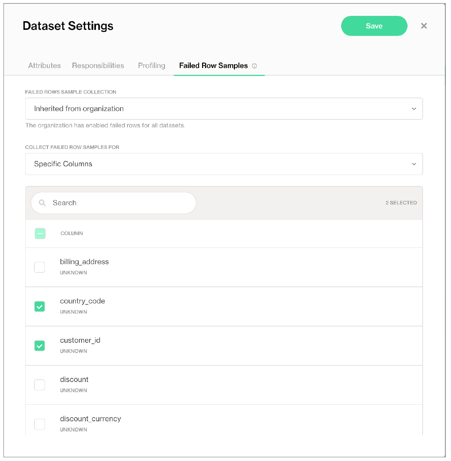This screenshot has height=461, width=451.
Task: Click the info icon beside Failed Row Samples
Action: click(254, 66)
